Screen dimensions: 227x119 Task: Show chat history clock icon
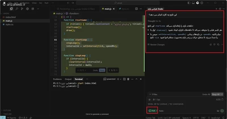tap(220, 9)
